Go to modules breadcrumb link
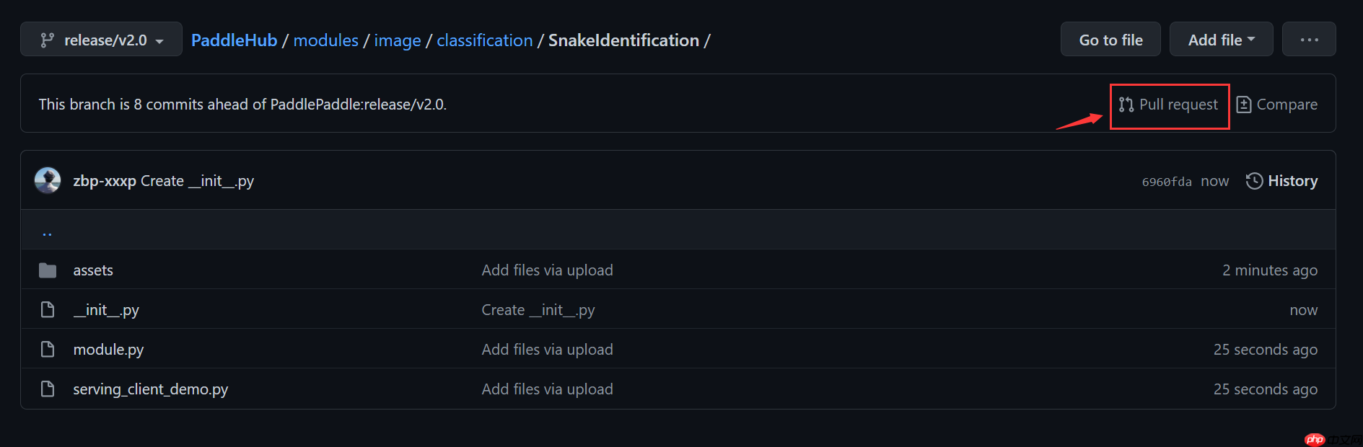The height and width of the screenshot is (447, 1363). click(325, 40)
